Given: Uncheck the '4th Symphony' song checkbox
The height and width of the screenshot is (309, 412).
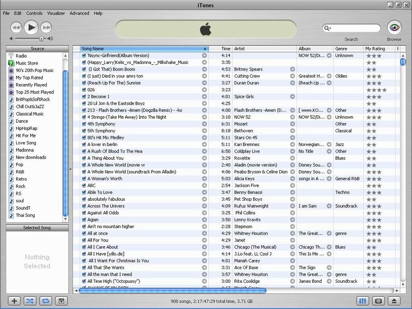Looking at the screenshot, I should [84, 124].
